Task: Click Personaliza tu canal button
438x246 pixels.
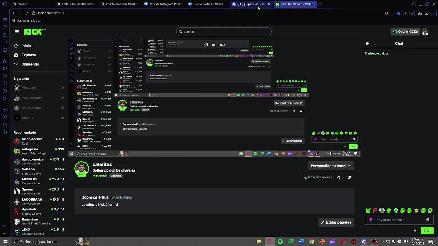Action: point(331,166)
